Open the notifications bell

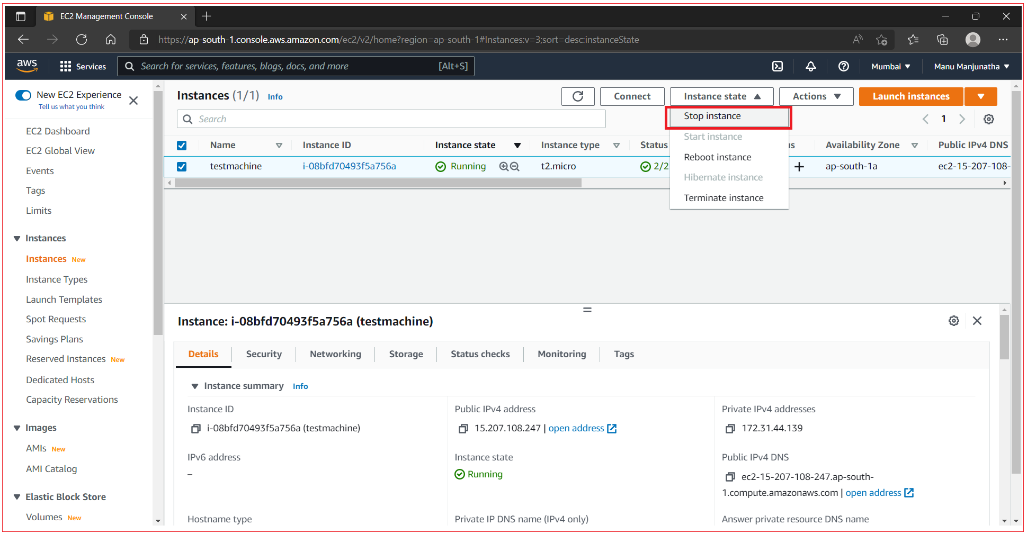tap(811, 66)
